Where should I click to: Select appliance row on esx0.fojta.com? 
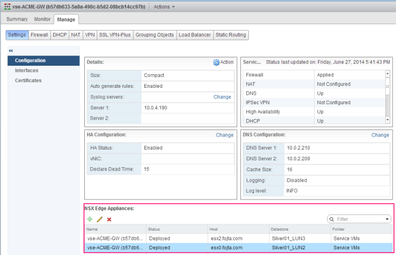pos(239,248)
